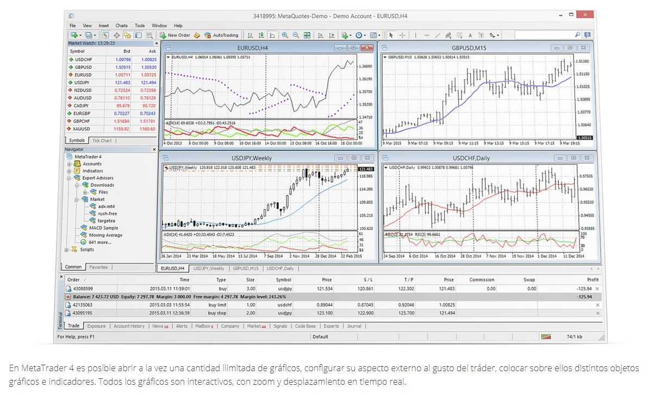The image size is (649, 400).
Task: Open the Insert menu
Action: (104, 26)
